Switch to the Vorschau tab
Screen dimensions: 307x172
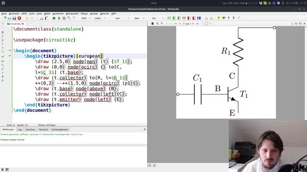click(30, 129)
